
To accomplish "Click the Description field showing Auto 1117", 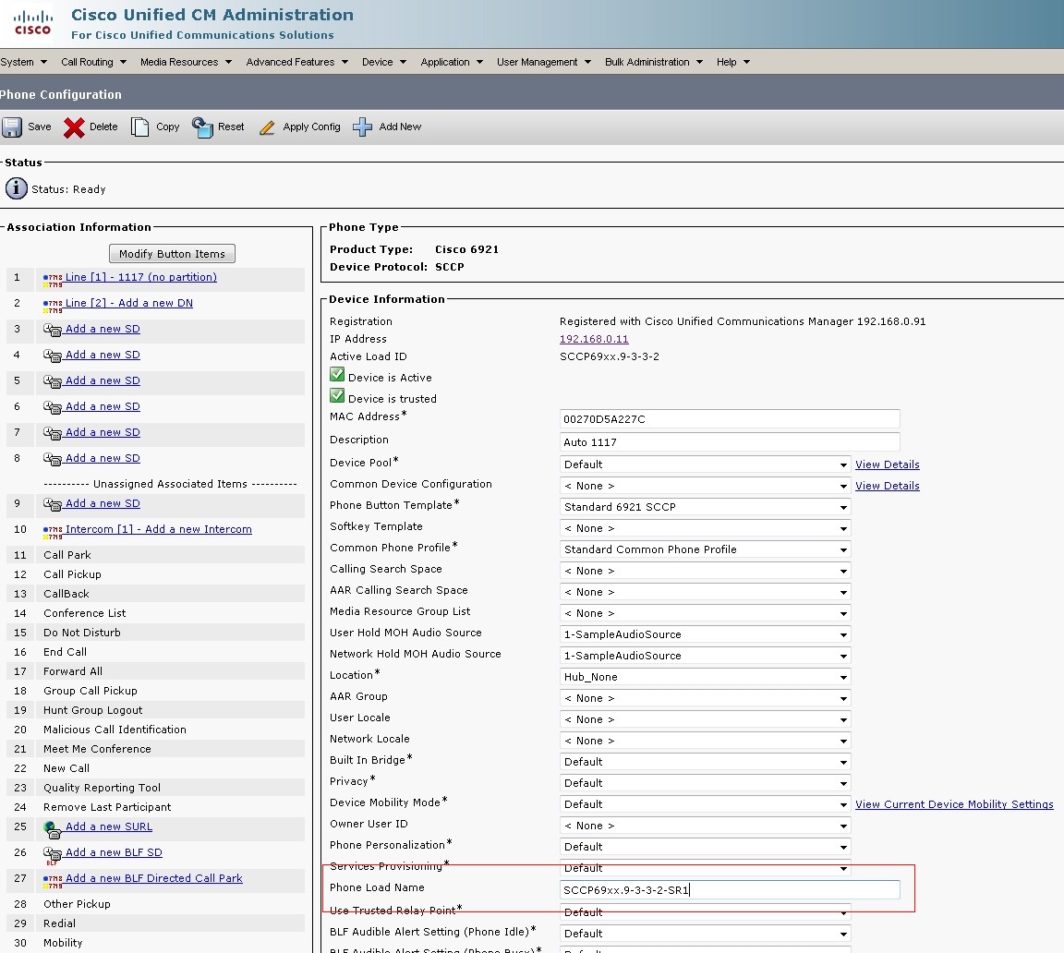I will coord(730,441).
